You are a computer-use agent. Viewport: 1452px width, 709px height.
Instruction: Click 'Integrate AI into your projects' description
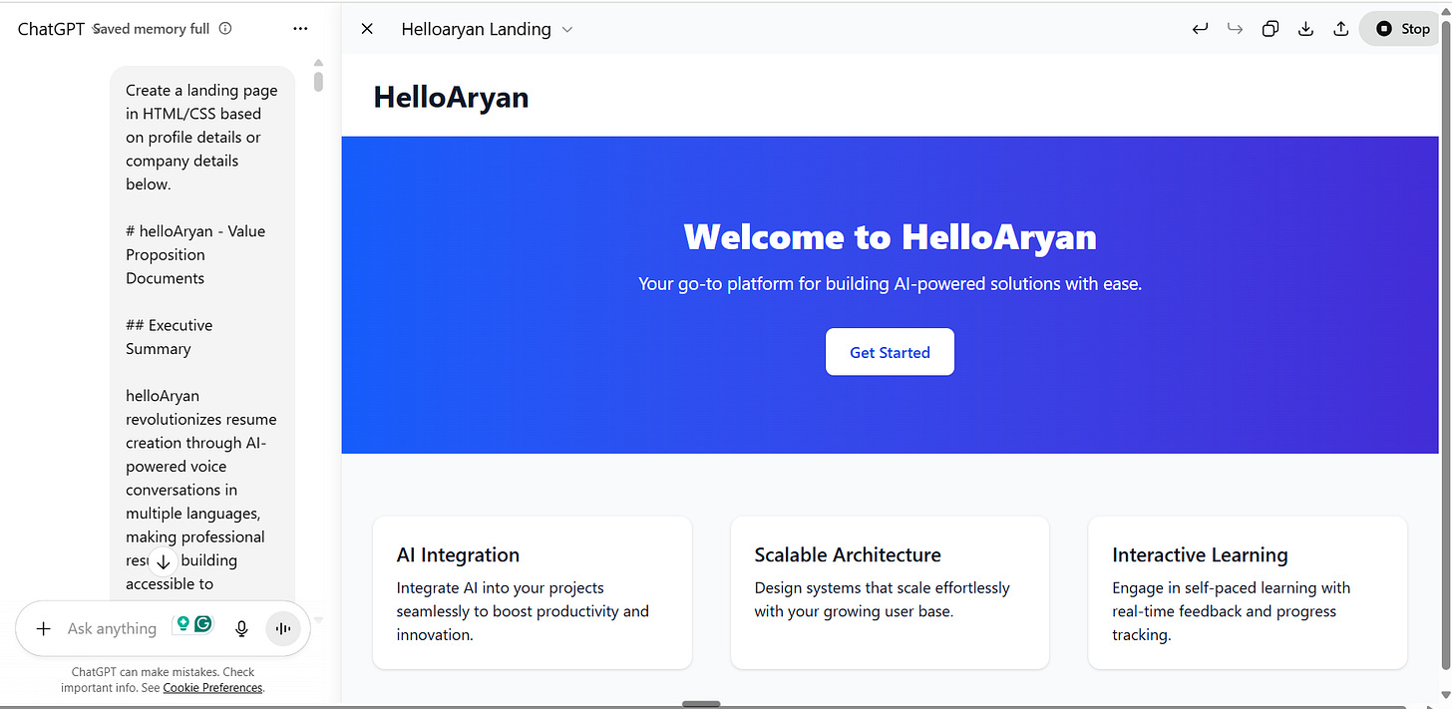click(523, 611)
